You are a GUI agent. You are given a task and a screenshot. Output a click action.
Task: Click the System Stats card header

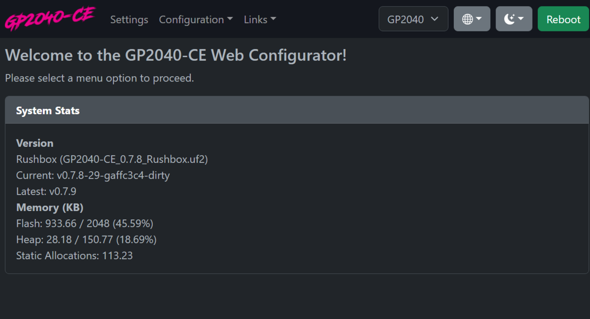[x=297, y=110]
